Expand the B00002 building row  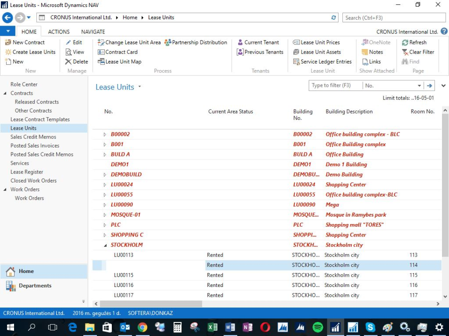[105, 134]
